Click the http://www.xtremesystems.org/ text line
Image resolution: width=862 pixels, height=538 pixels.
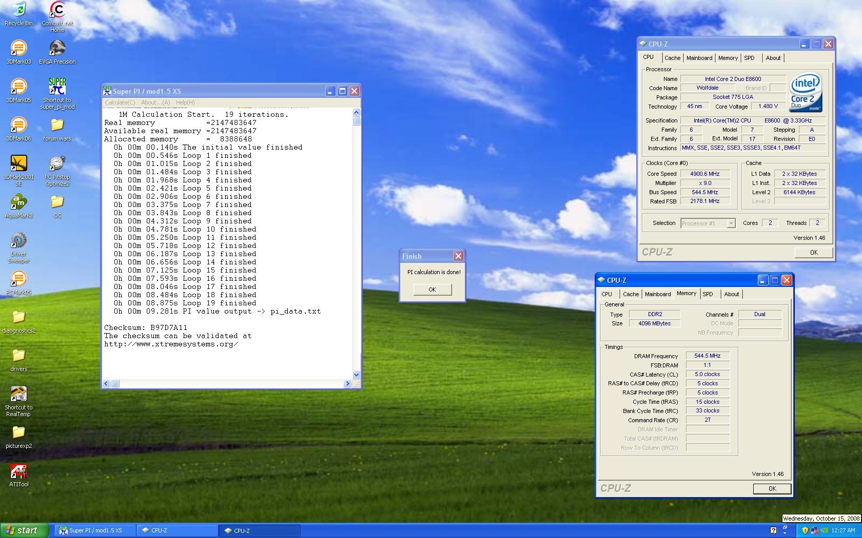(x=171, y=344)
